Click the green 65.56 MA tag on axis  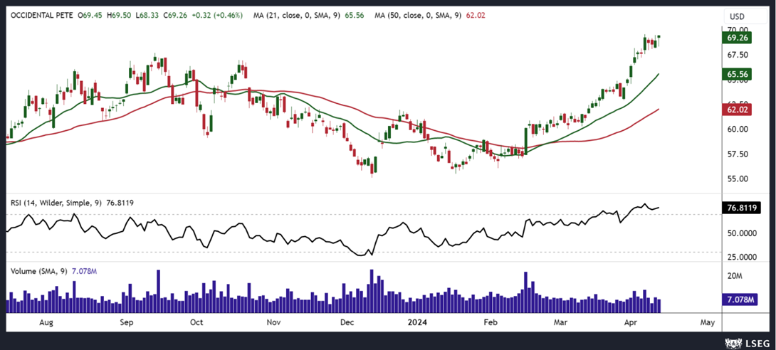pos(738,74)
